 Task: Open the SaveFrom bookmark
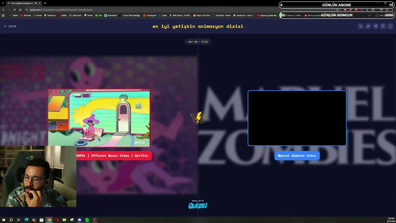50,15
